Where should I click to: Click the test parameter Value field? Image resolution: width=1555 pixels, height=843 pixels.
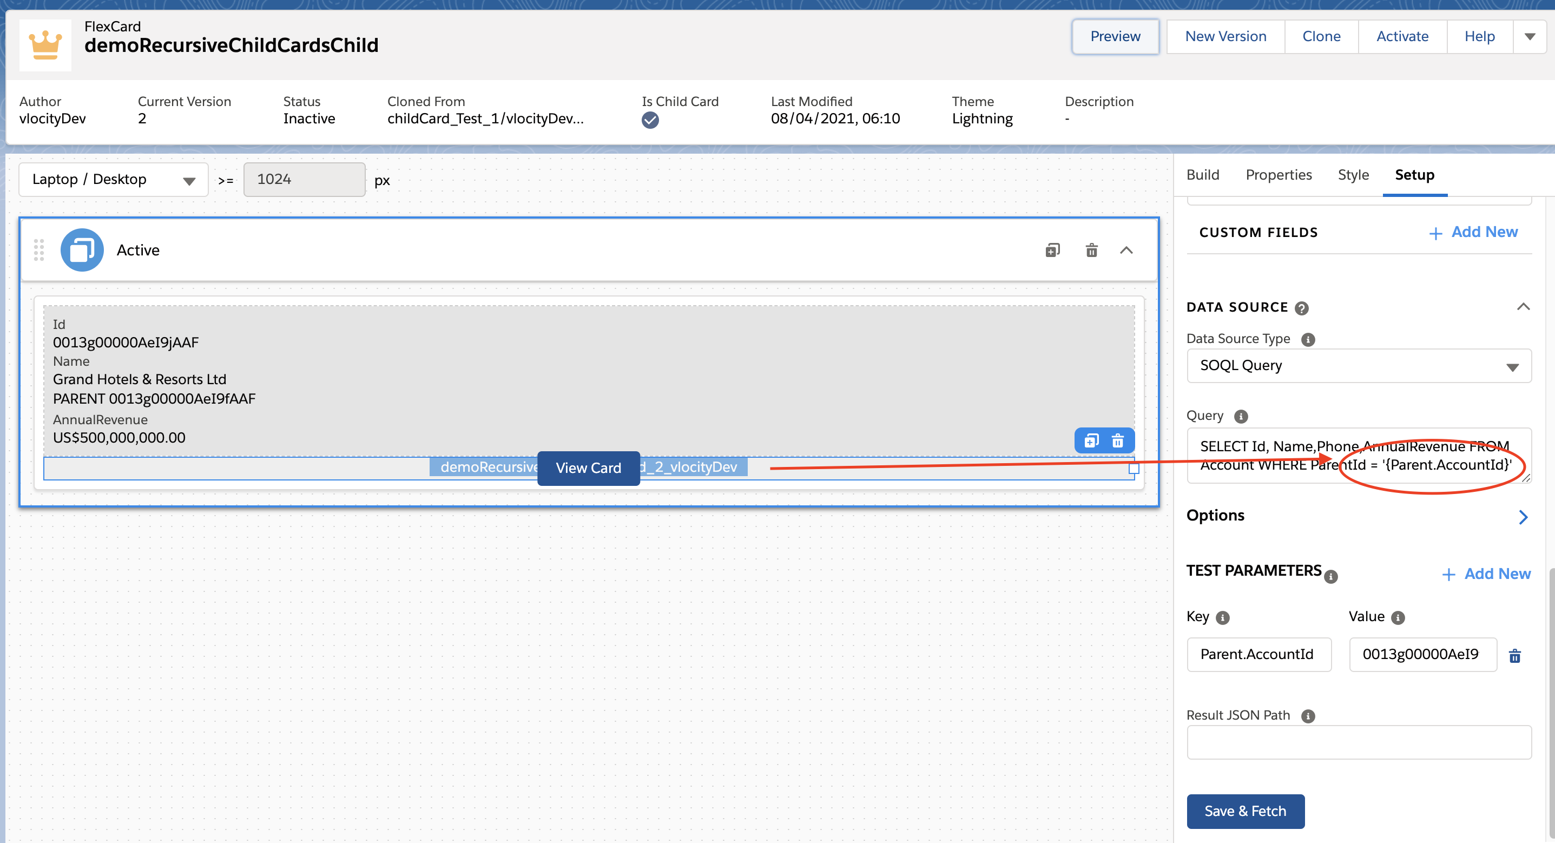click(x=1423, y=654)
